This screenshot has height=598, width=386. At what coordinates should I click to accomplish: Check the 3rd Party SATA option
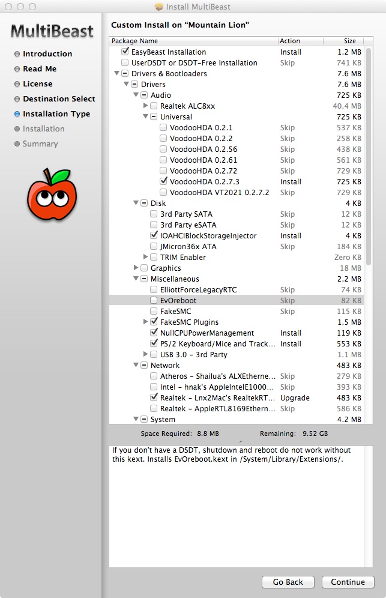tap(154, 214)
